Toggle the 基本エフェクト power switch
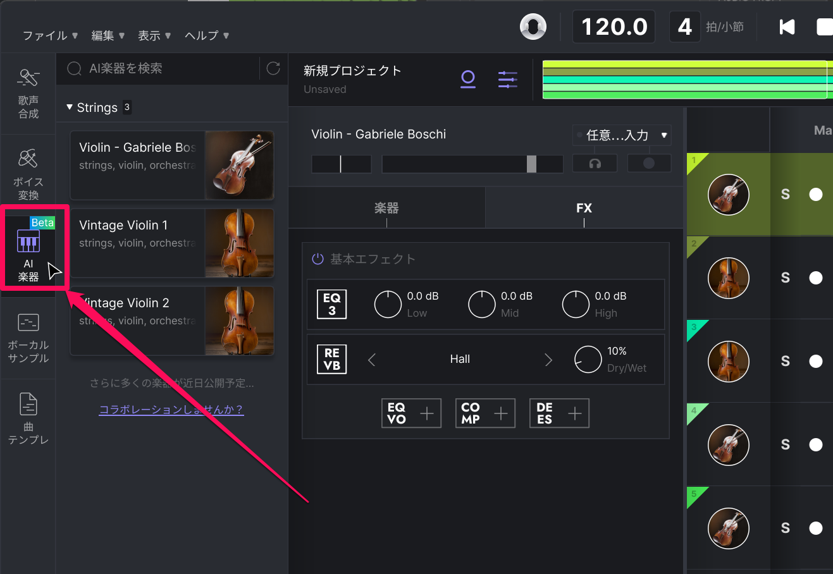The height and width of the screenshot is (574, 833). click(x=318, y=259)
